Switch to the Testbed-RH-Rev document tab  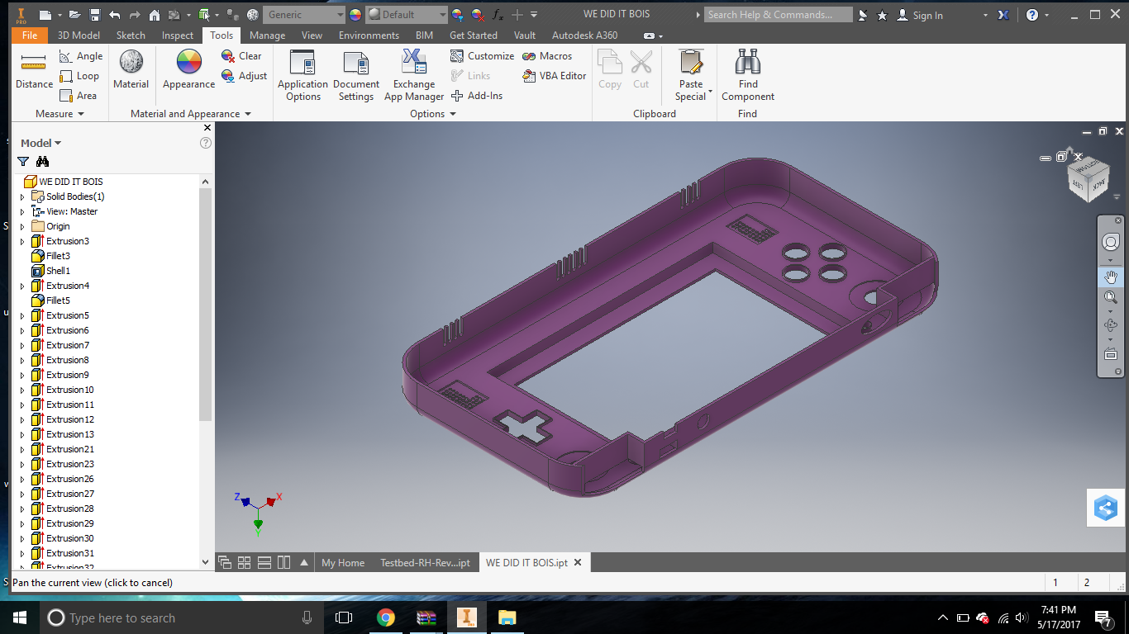coord(425,563)
